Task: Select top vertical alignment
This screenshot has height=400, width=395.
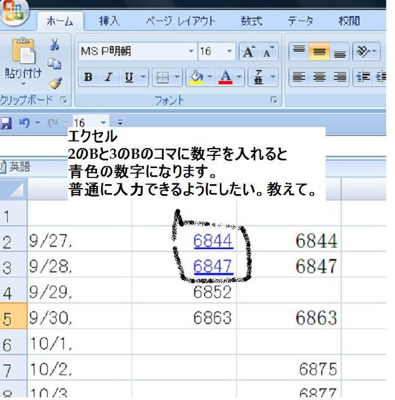Action: (299, 52)
